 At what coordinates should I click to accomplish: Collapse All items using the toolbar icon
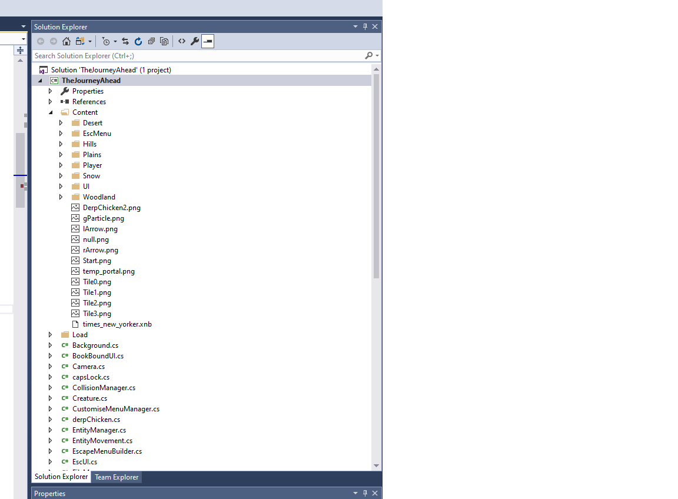click(x=151, y=41)
